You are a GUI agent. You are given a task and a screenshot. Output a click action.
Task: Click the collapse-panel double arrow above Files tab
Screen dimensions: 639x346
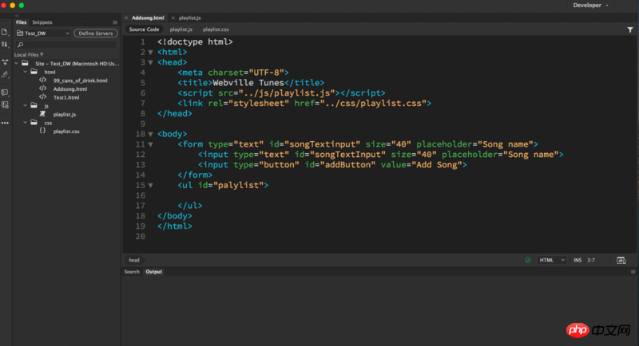17,15
